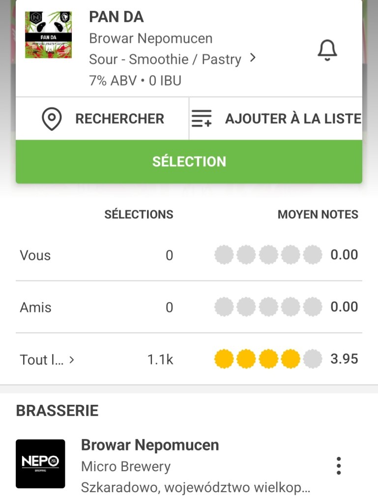
Task: Open the Browar Nepomucen link under PAN DA
Action: 150,38
